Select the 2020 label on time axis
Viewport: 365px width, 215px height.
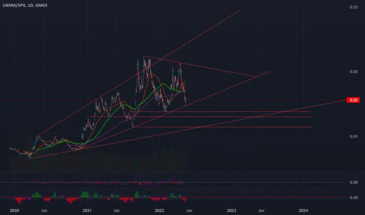pos(14,210)
